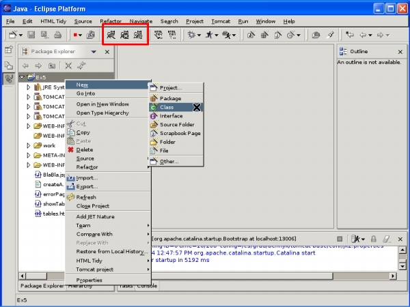Viewport: 410px width, 307px height.
Task: Click the Java perspective icon in left bar
Action: pyautogui.click(x=9, y=78)
